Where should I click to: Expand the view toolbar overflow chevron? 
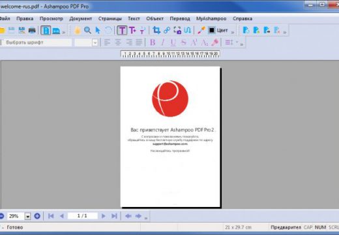(x=63, y=33)
